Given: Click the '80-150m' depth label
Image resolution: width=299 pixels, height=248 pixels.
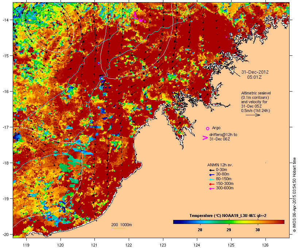Looking at the screenshot, I should [x=224, y=179].
